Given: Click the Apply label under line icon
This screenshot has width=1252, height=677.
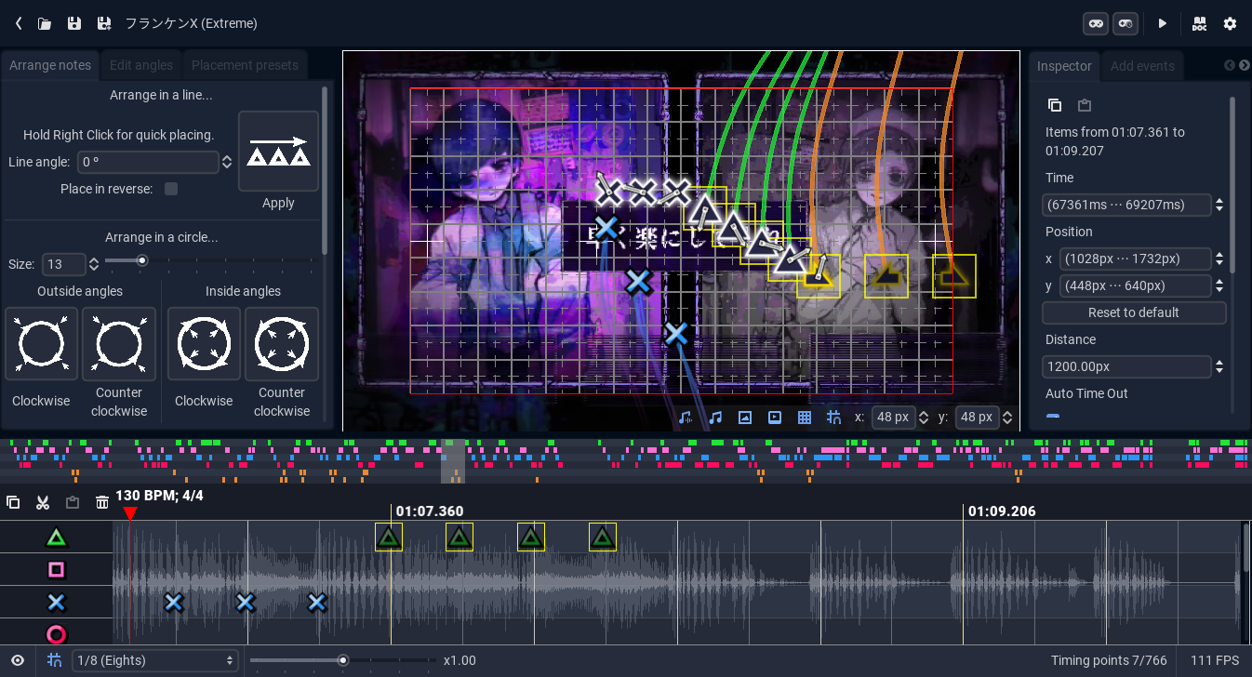Looking at the screenshot, I should point(278,203).
